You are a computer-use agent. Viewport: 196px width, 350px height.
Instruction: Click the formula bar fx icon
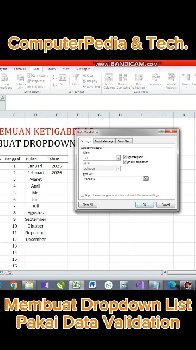click(2, 98)
